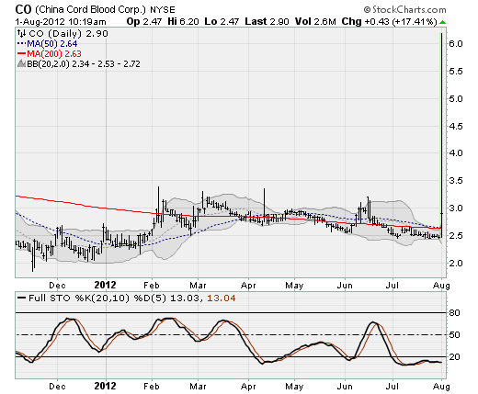Click the 5.0 price axis label

click(x=455, y=98)
